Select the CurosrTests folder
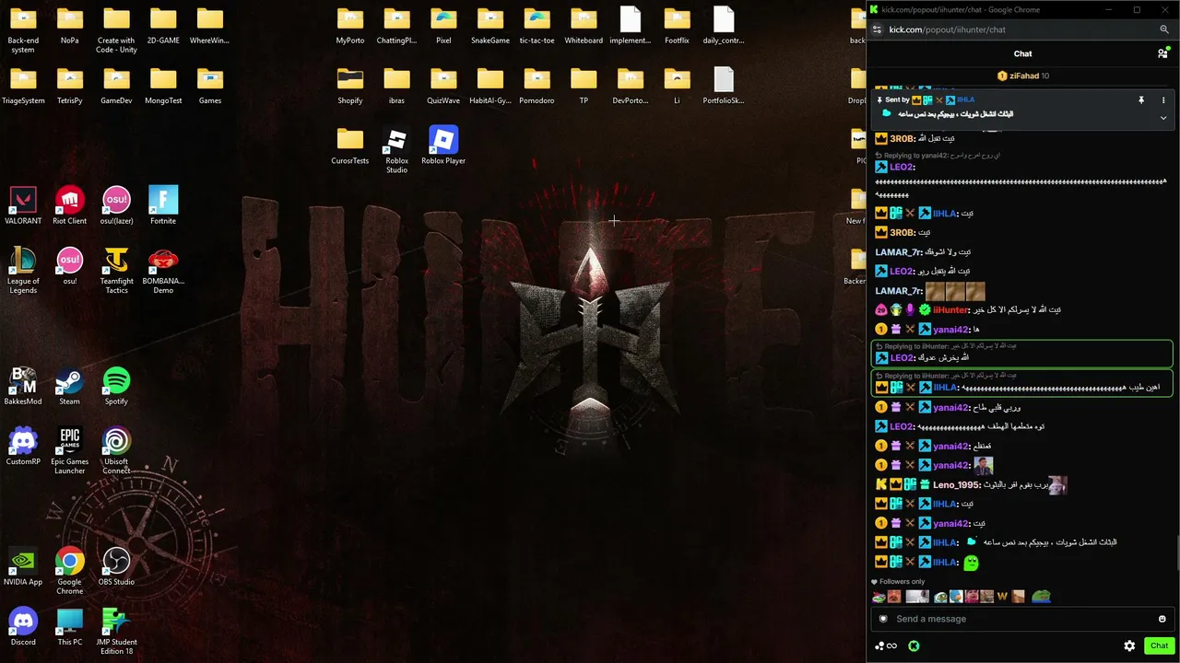This screenshot has height=663, width=1180. pos(350,145)
